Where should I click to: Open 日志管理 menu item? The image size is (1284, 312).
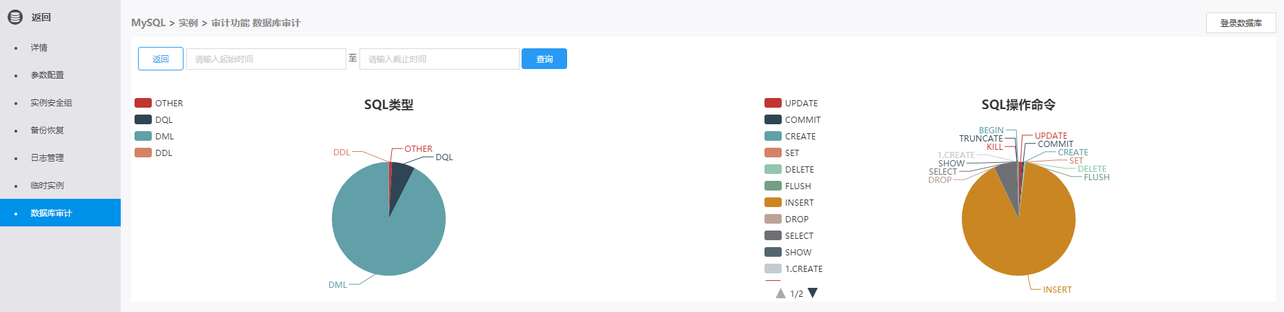point(47,158)
